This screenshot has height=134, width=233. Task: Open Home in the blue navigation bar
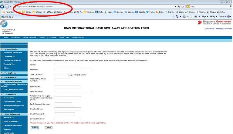click(x=6, y=38)
